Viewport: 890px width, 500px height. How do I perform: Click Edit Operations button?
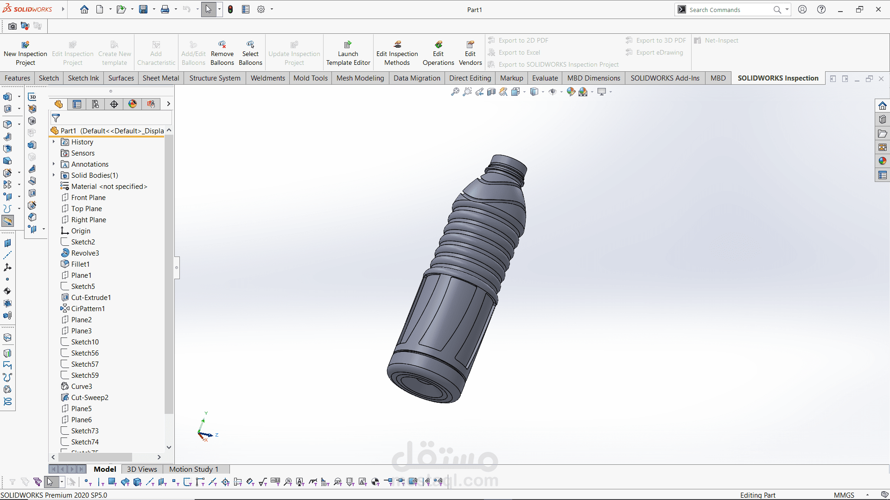tap(438, 53)
